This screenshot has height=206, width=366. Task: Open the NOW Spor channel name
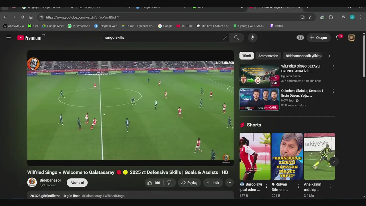288,101
